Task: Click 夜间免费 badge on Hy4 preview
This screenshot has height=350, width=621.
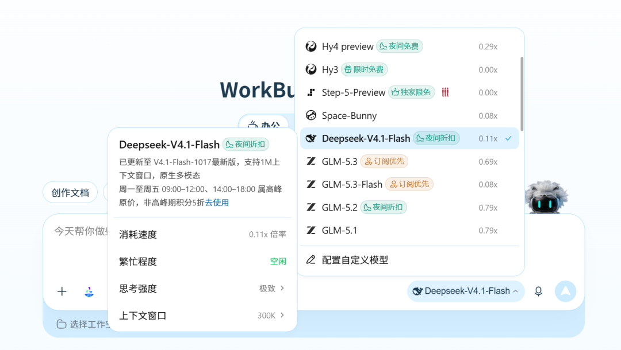Action: pyautogui.click(x=400, y=46)
